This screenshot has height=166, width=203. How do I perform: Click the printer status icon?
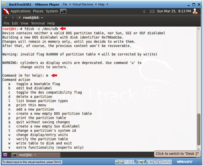click(x=141, y=162)
